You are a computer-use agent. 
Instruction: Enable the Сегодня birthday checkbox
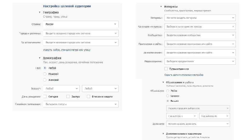[45, 96]
